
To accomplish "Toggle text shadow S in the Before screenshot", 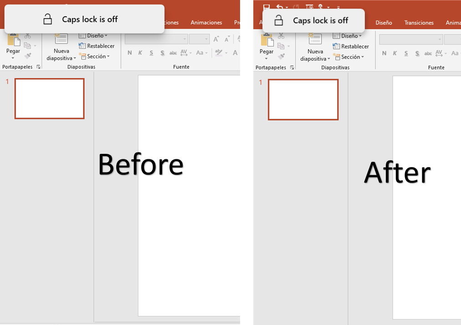I will (x=162, y=53).
